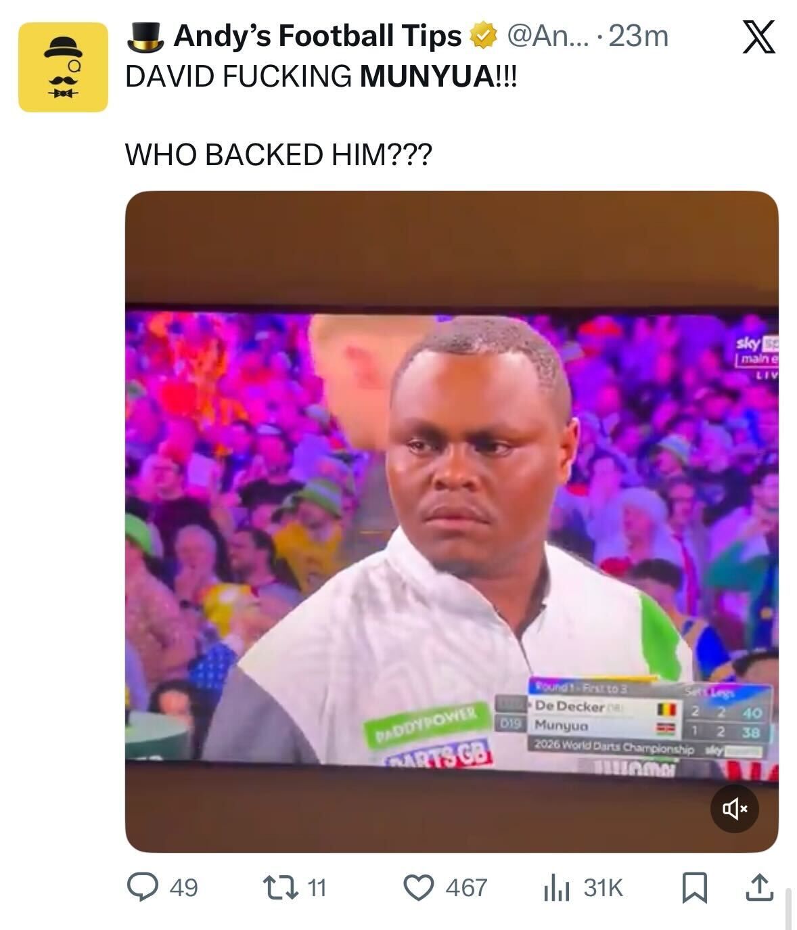Play the embedded darts video
The image size is (797, 930).
[x=452, y=521]
